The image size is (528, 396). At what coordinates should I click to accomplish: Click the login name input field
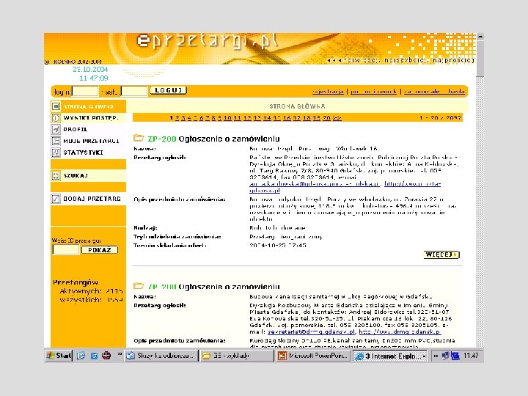click(85, 91)
